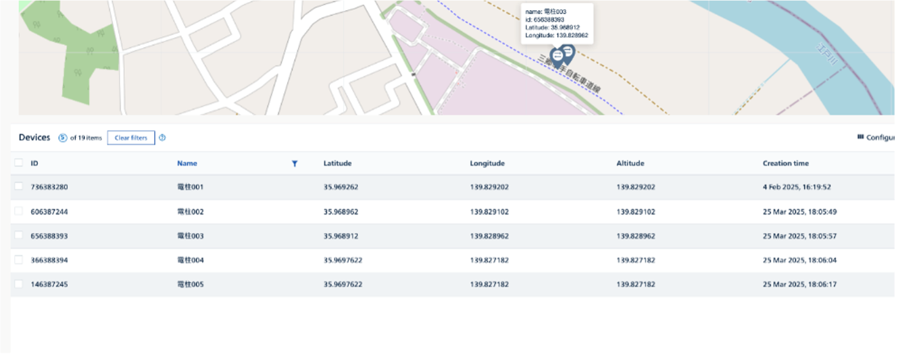Click the Latitude column header
Screen dimensions: 898x356
click(x=337, y=163)
